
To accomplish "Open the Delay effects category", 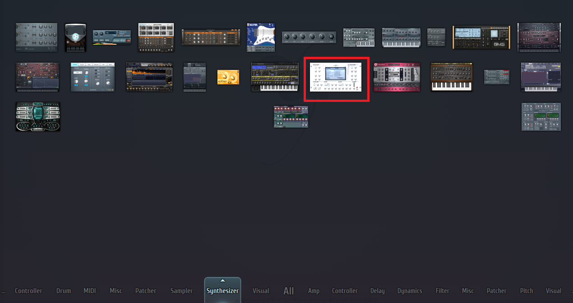I will 377,291.
